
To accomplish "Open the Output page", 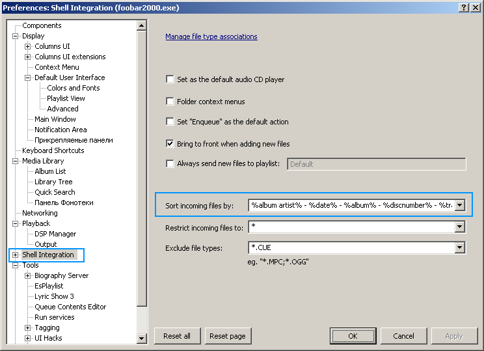I will point(46,244).
